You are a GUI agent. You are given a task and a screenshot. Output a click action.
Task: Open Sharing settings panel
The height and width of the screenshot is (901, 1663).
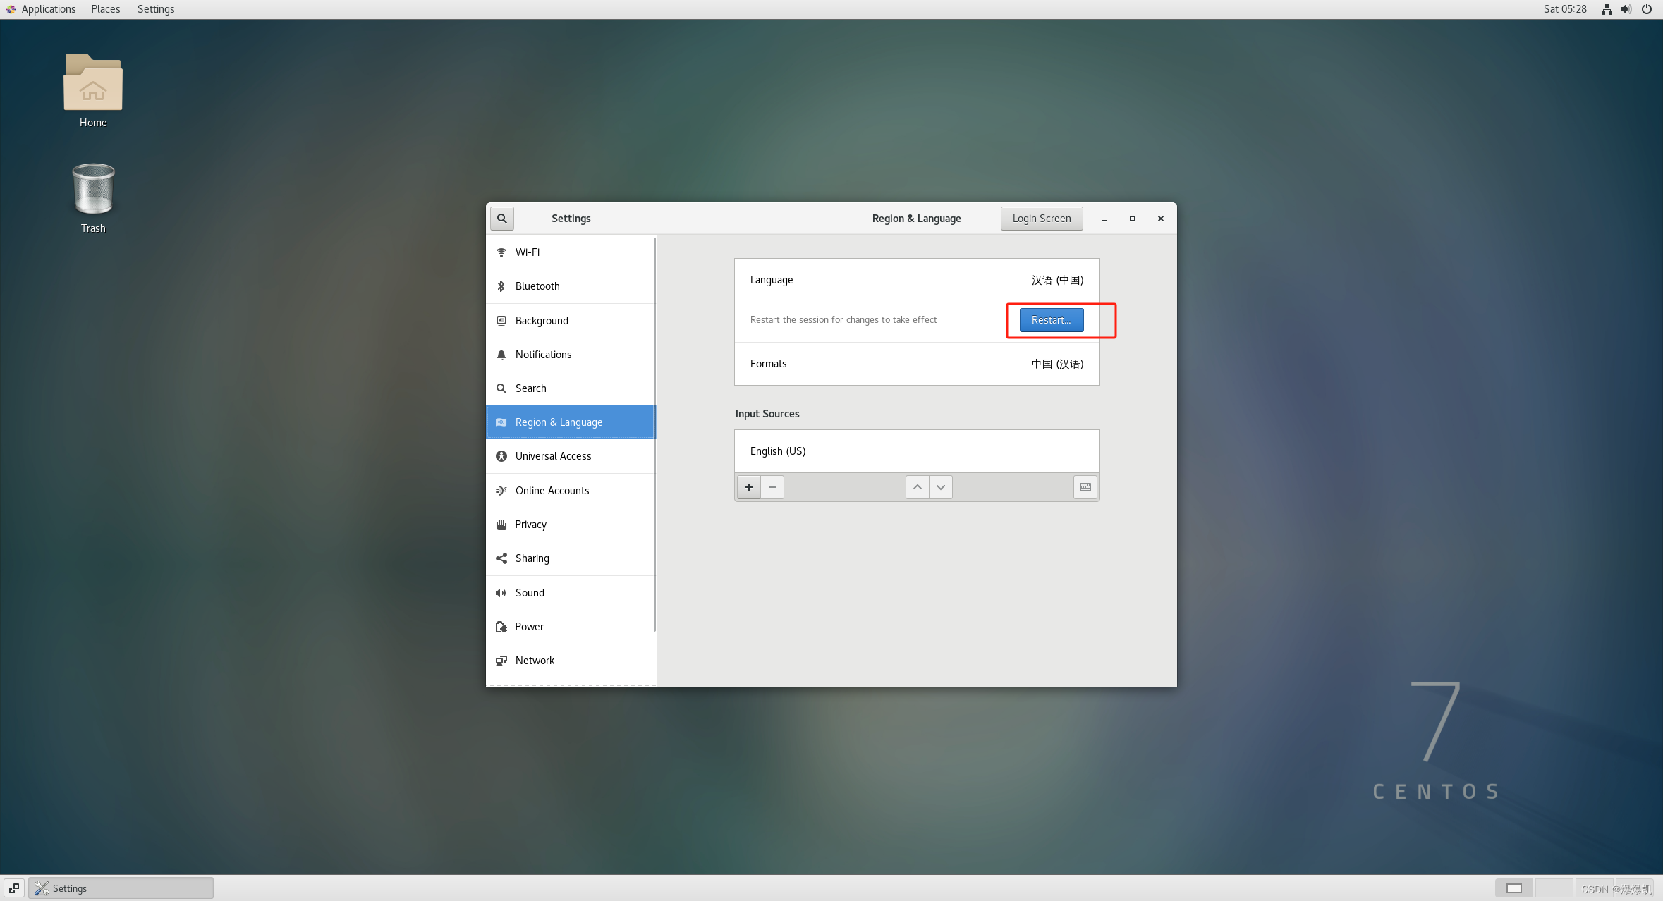[x=571, y=558]
